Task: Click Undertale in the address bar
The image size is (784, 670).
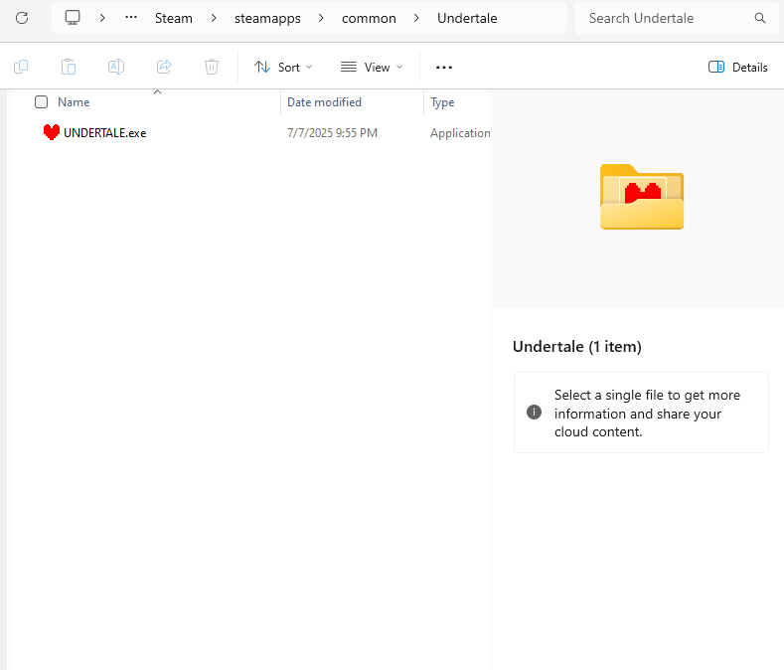Action: 467,18
